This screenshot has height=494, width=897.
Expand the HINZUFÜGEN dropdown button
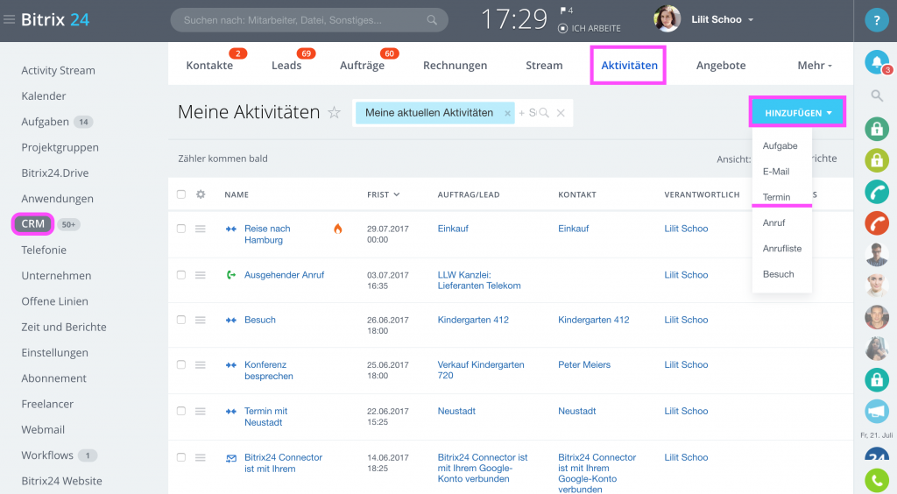coord(797,113)
